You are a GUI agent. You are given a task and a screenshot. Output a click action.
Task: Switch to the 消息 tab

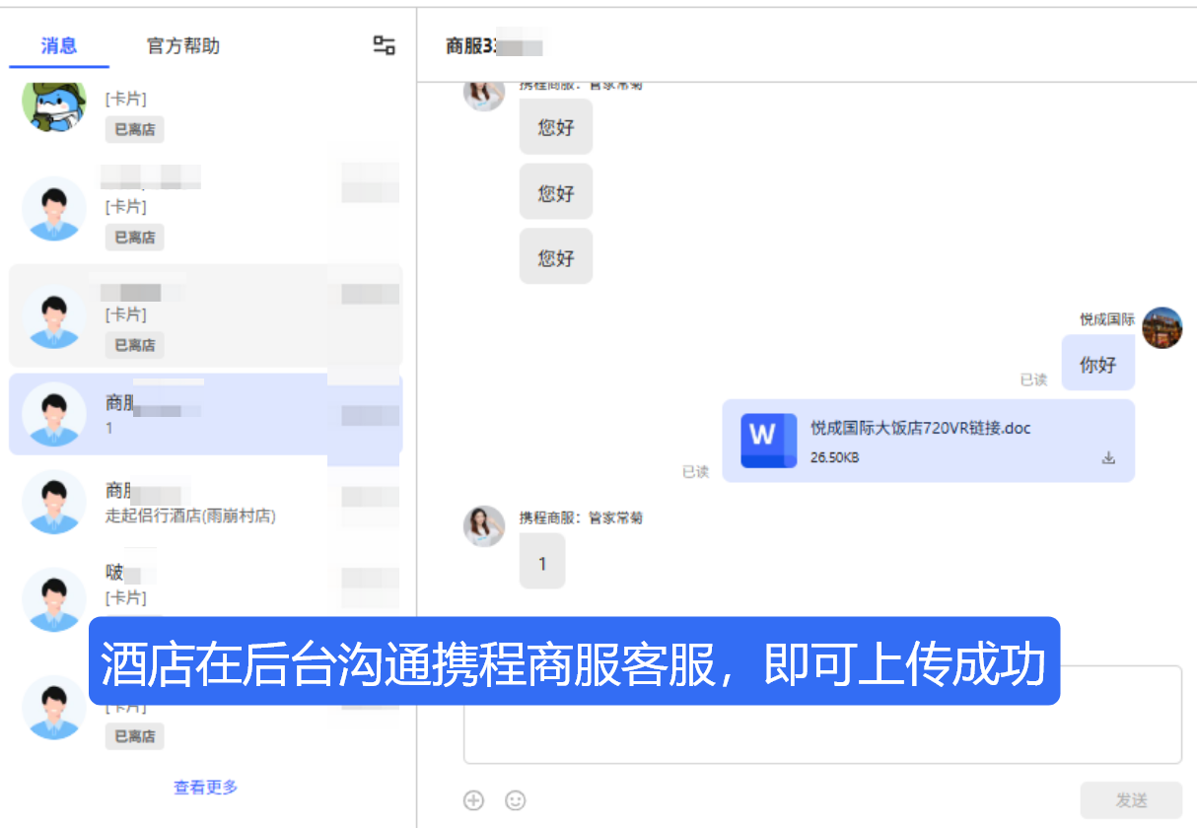pyautogui.click(x=59, y=45)
